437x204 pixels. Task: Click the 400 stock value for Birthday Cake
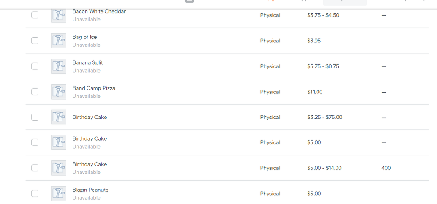click(386, 168)
